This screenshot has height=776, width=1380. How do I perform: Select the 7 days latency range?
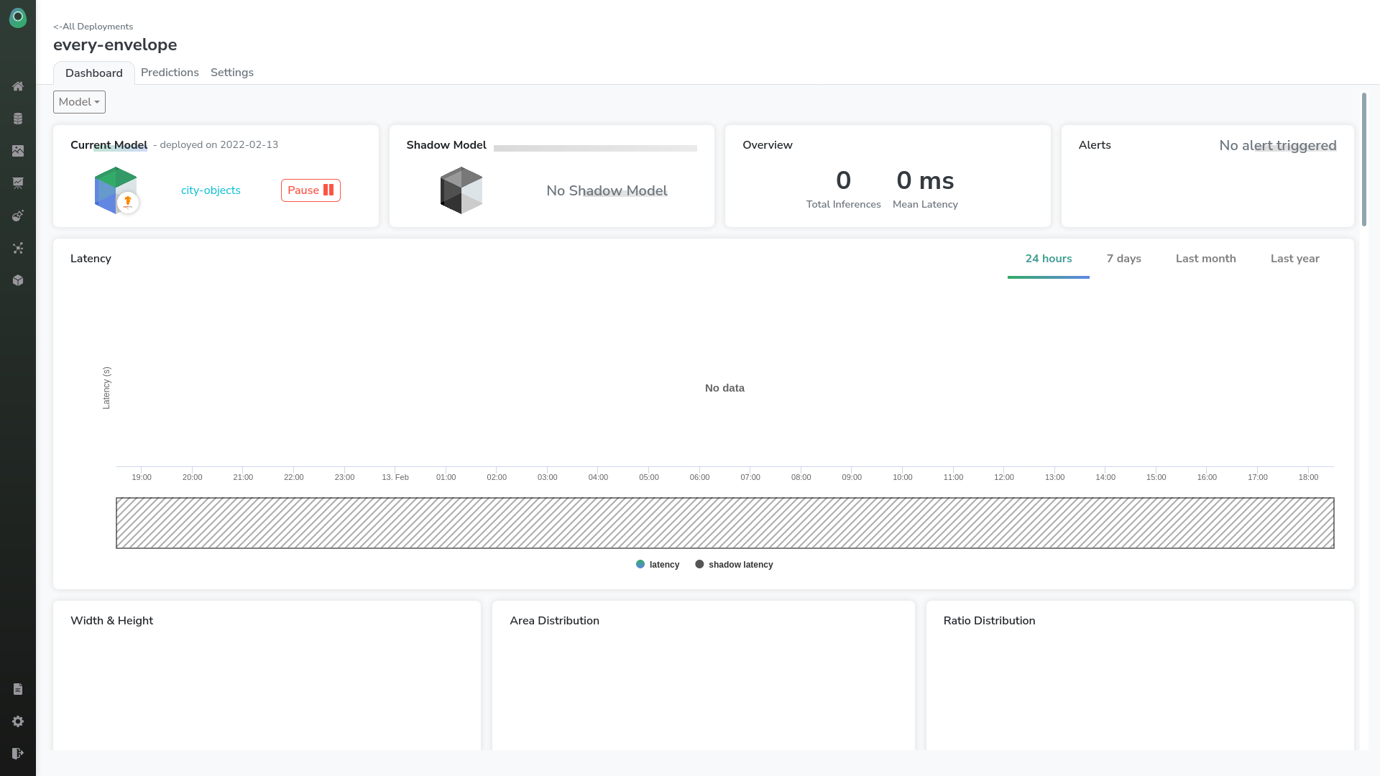tap(1123, 259)
